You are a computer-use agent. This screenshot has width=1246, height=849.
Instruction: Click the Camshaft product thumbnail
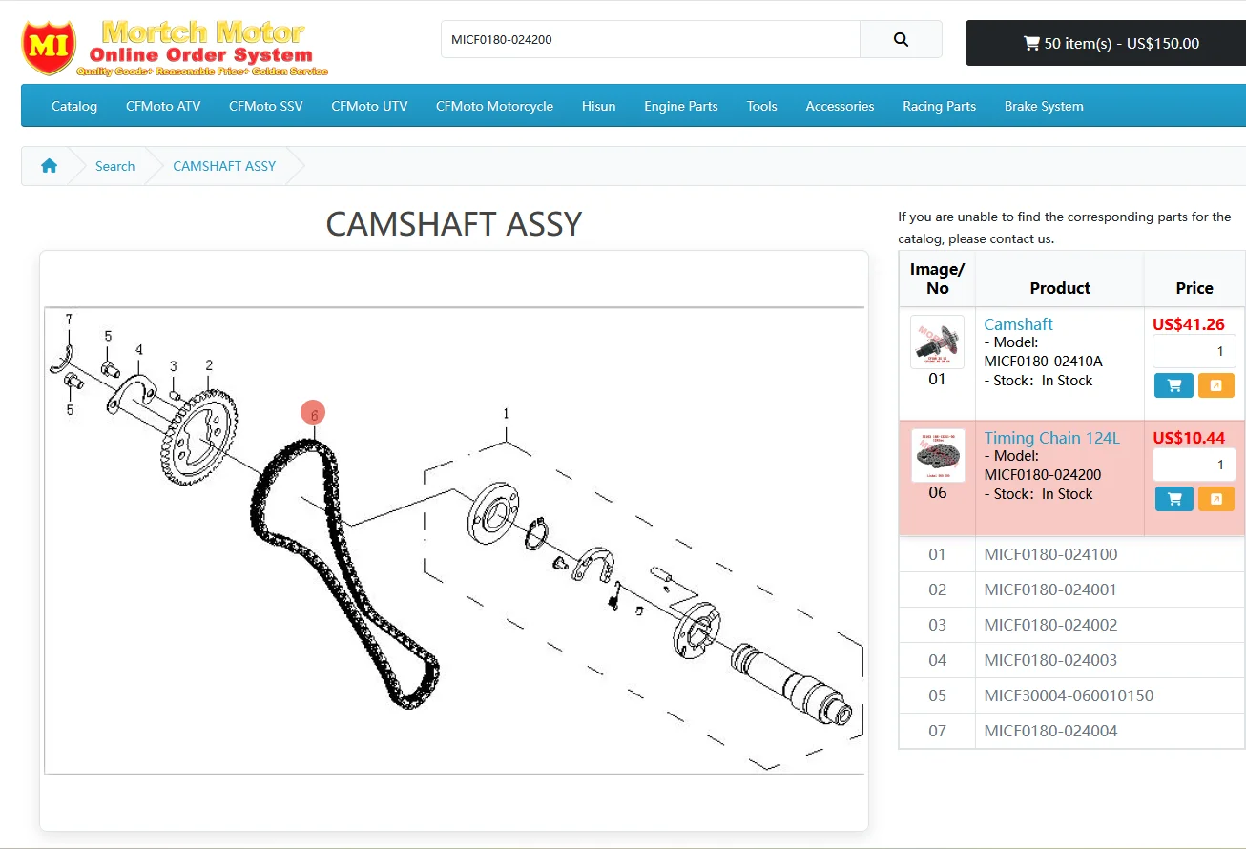tap(937, 342)
